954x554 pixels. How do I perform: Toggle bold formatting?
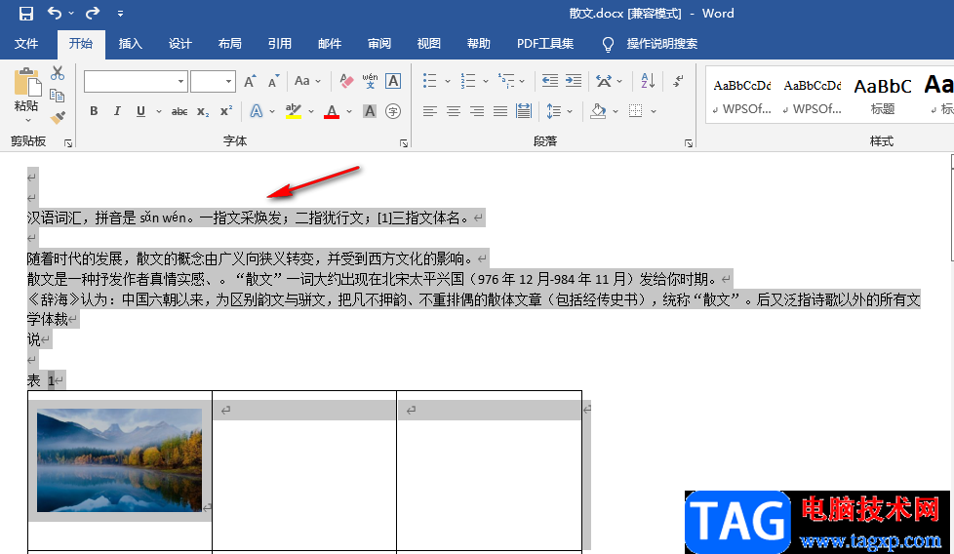94,111
